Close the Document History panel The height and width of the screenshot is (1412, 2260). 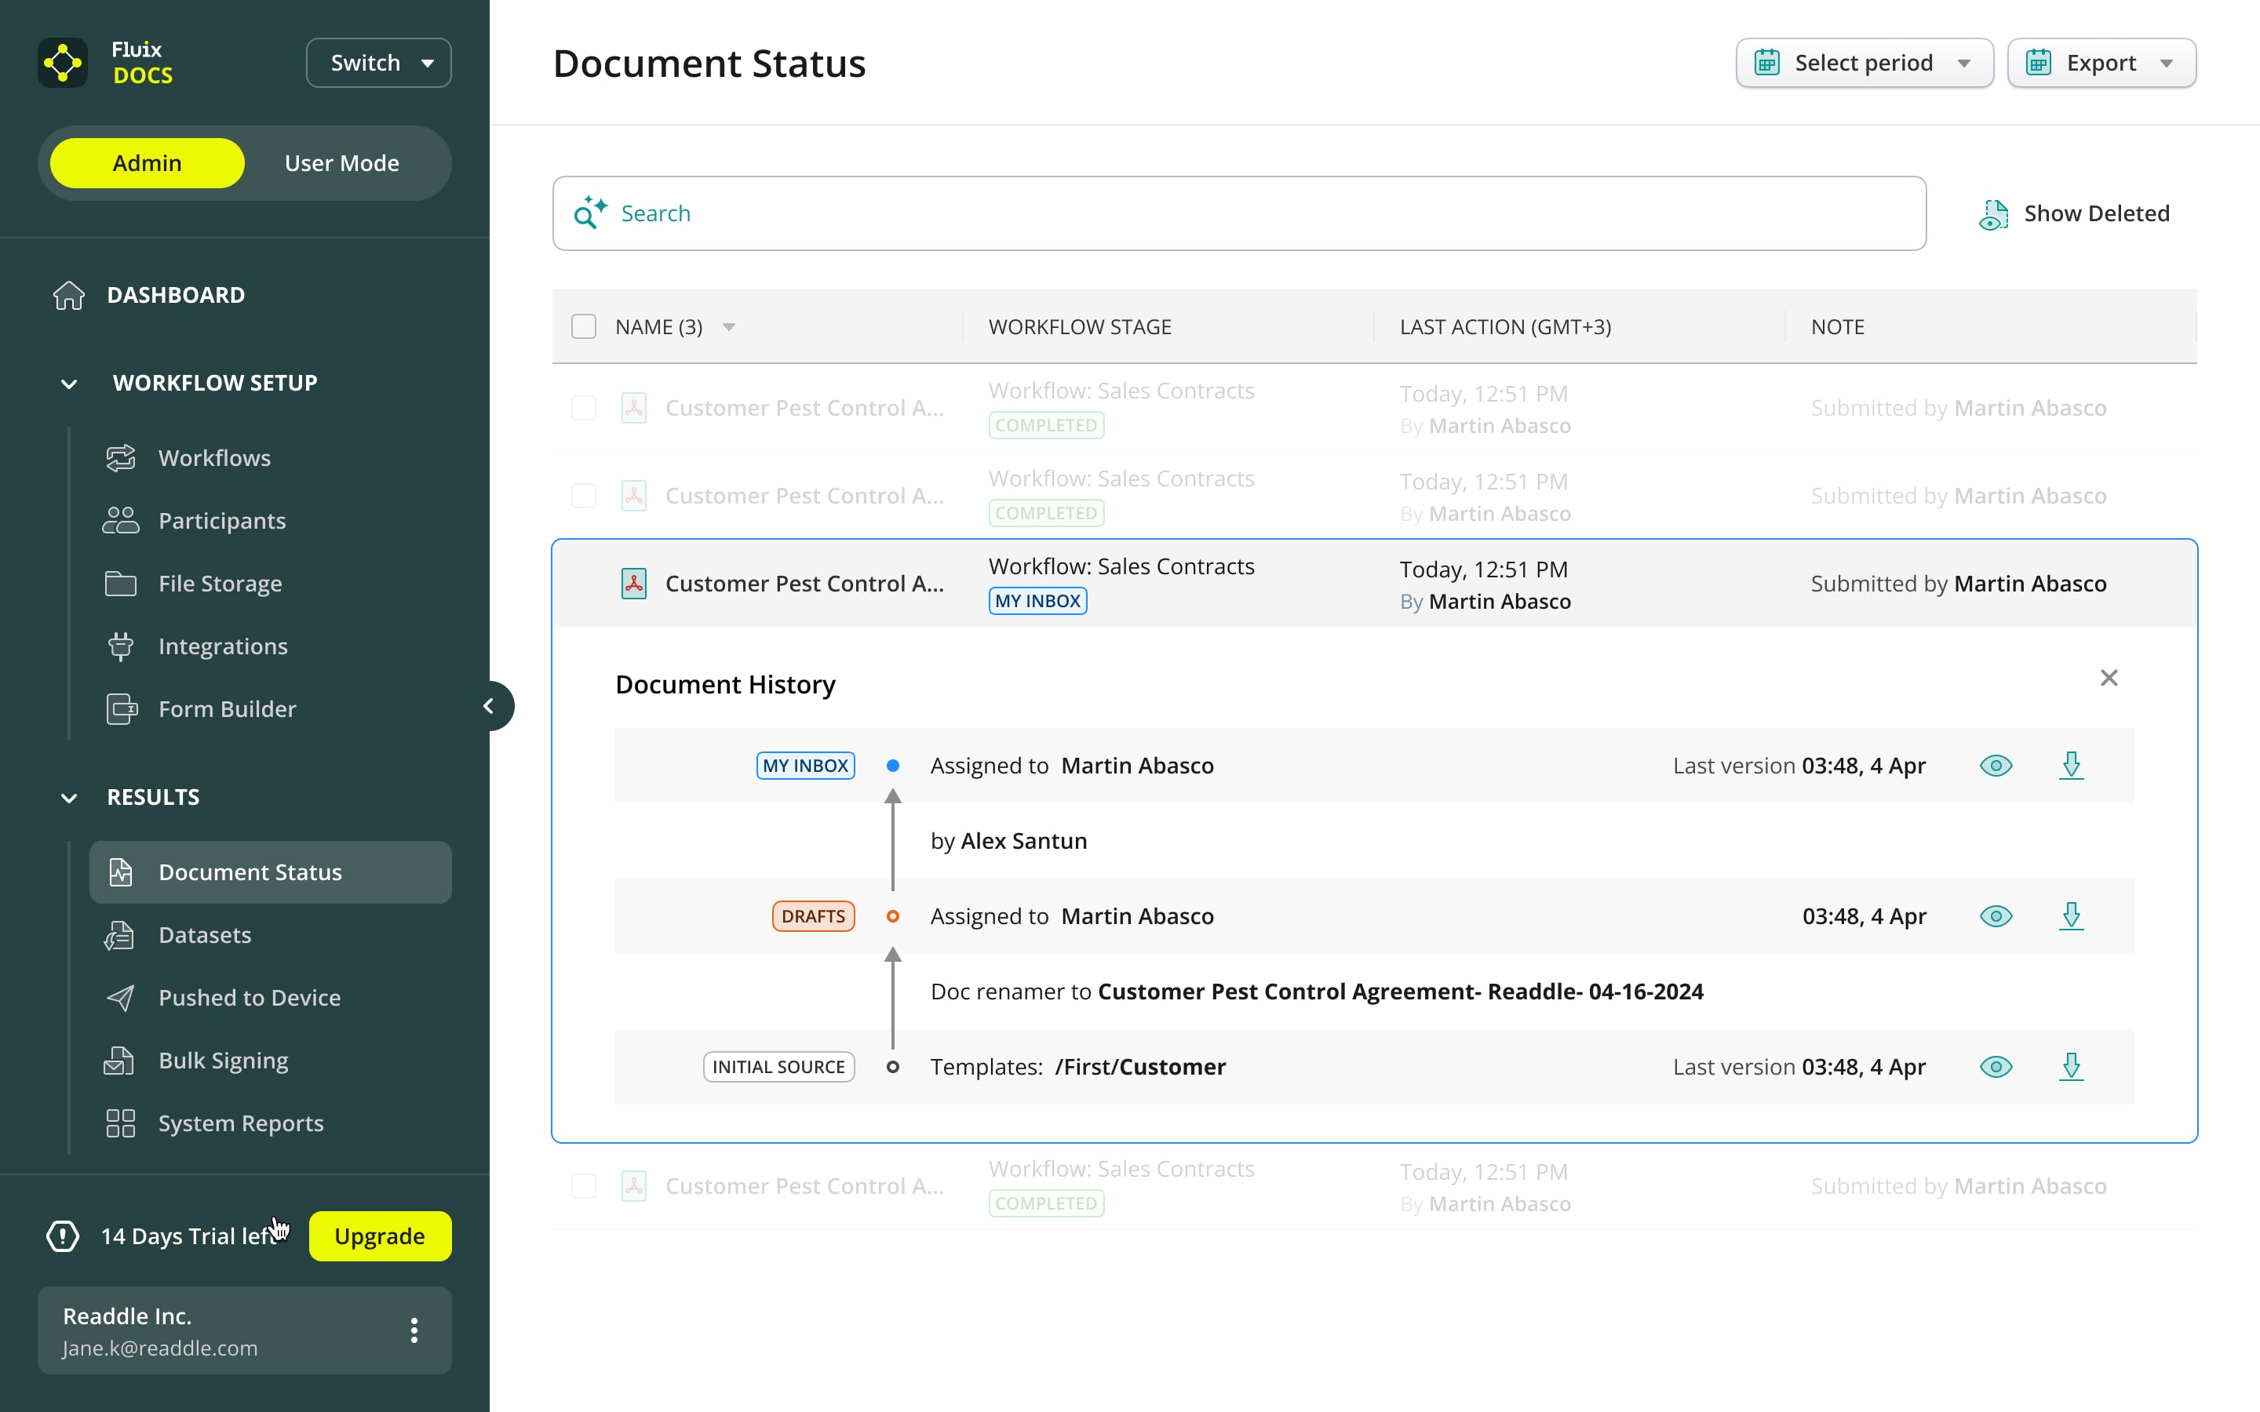pos(2109,677)
